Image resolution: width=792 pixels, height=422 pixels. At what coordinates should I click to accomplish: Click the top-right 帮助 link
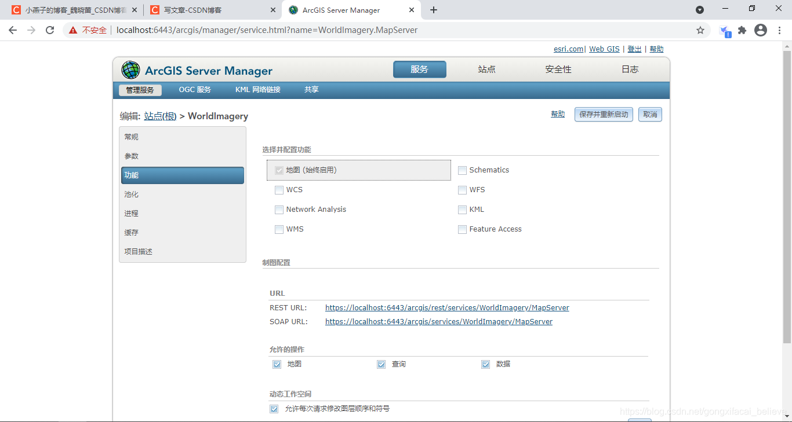click(x=656, y=49)
